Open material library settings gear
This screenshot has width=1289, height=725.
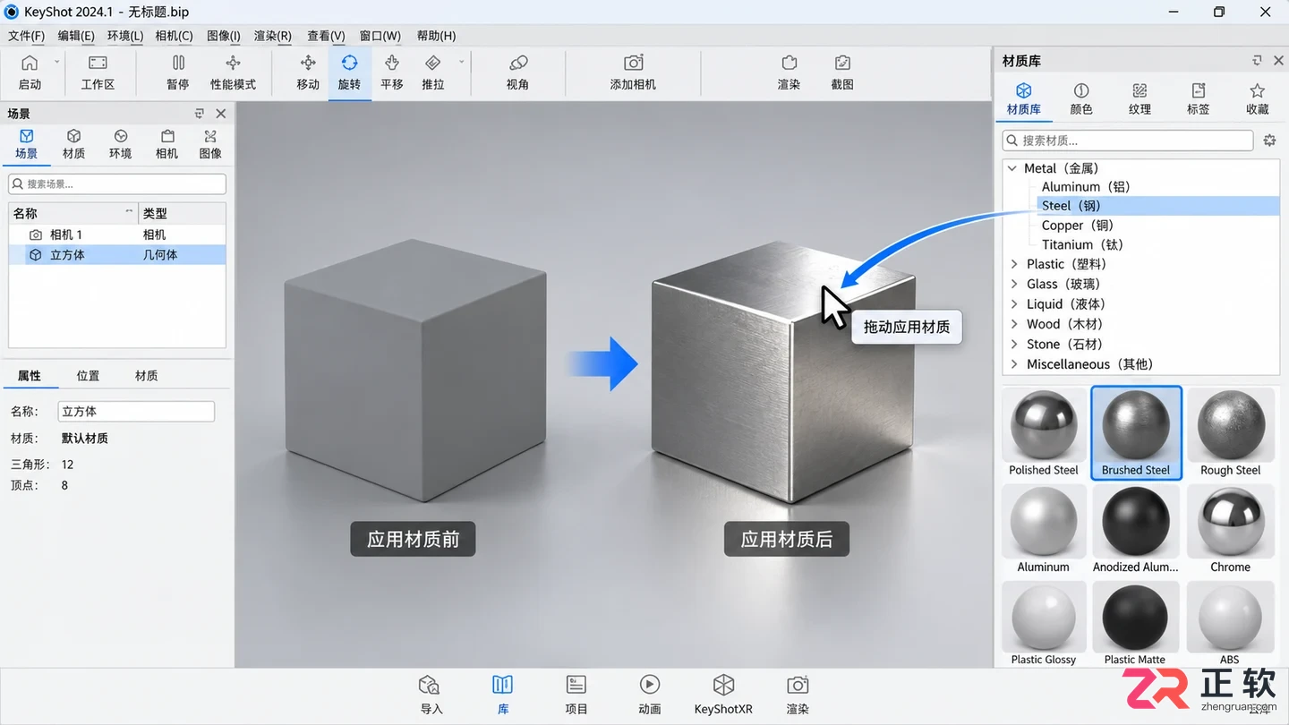1269,141
